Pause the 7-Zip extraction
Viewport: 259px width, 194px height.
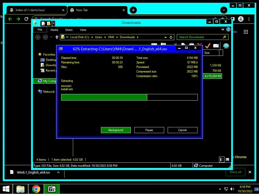[149, 130]
